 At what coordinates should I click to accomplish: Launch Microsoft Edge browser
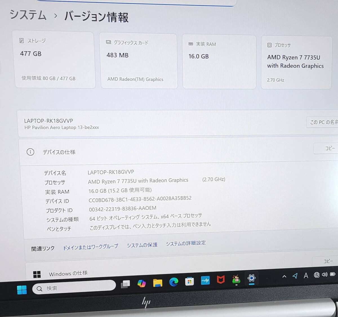click(x=174, y=282)
